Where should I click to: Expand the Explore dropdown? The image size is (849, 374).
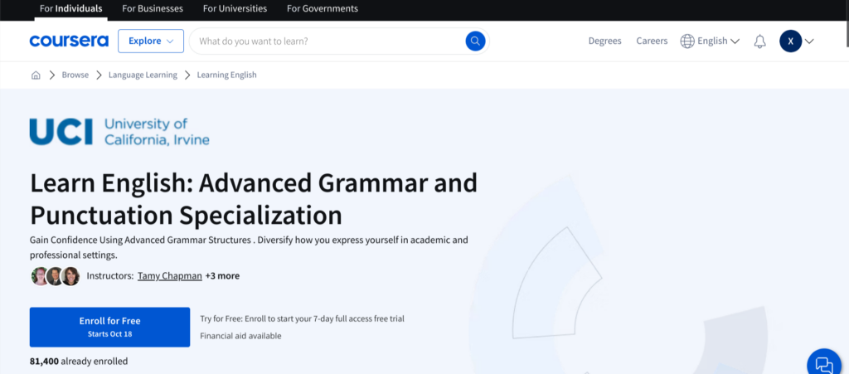coord(151,41)
